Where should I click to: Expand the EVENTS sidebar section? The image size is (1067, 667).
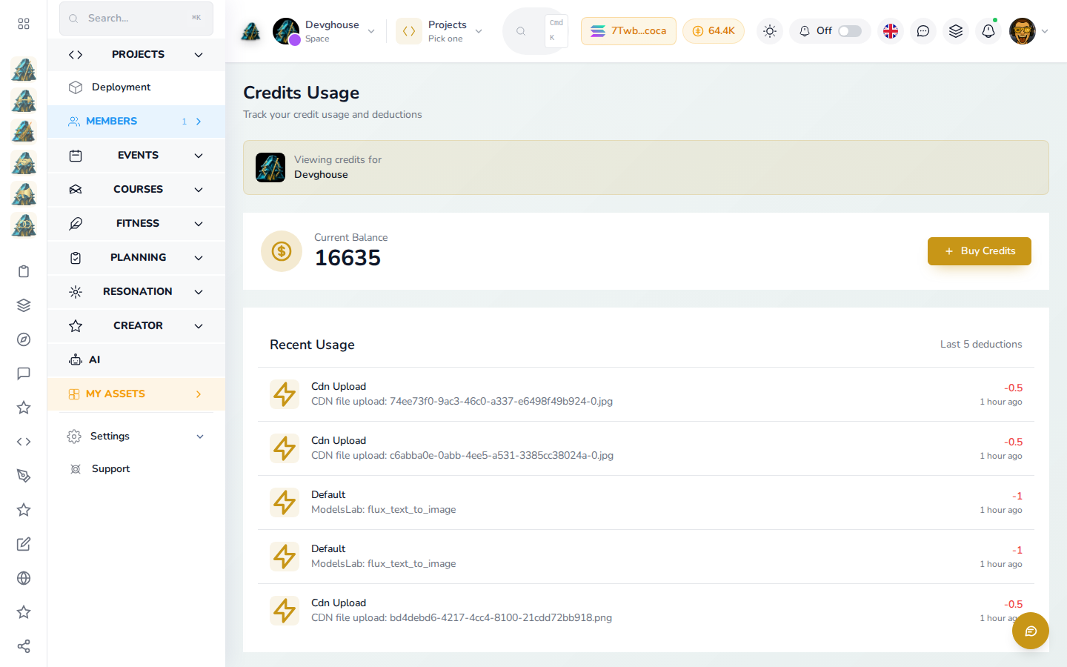(136, 156)
